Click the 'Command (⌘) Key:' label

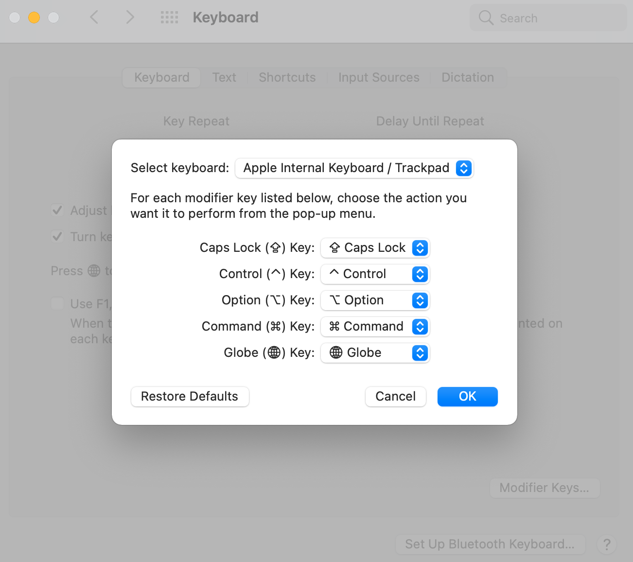click(258, 326)
